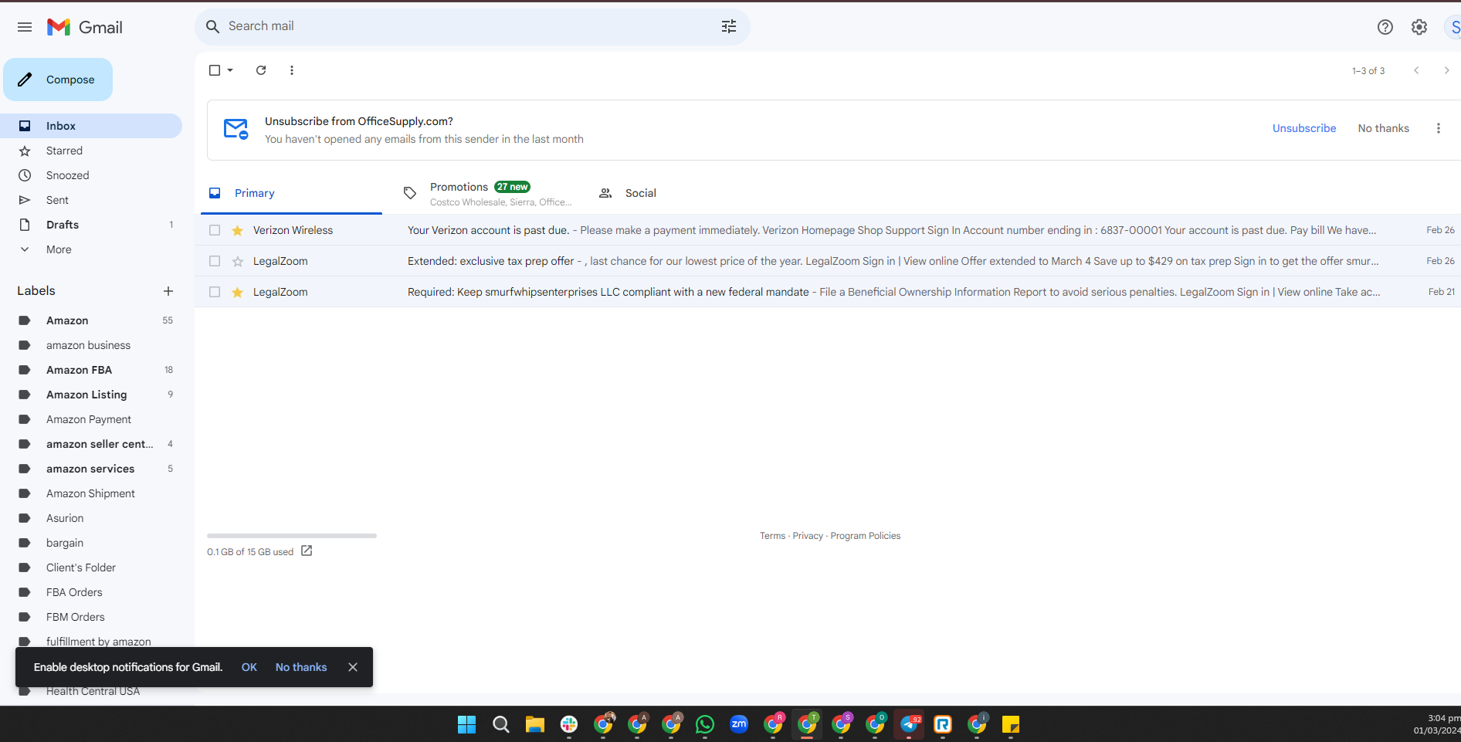1461x742 pixels.
Task: Open the Snoozed folder
Action: click(x=91, y=175)
